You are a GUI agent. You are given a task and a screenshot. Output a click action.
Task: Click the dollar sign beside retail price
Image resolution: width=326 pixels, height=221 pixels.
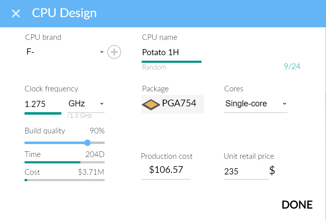272,170
